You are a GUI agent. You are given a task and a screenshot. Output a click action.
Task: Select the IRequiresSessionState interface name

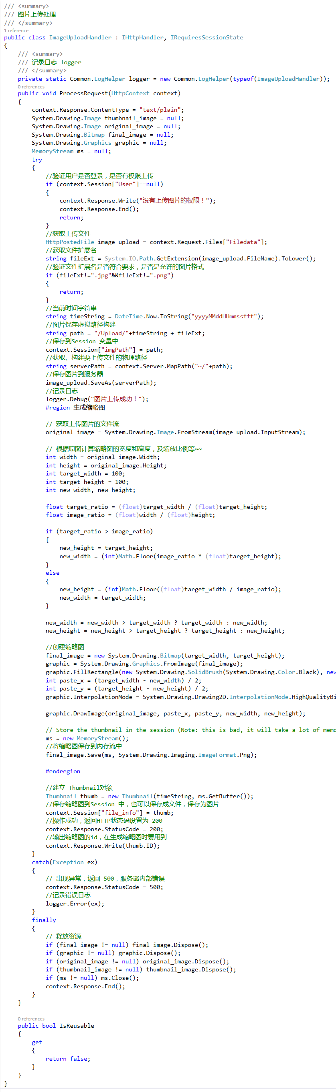(206, 37)
